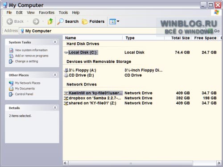This screenshot has width=223, height=167.
Task: Click the dropbox network drive icon
Action: pyautogui.click(x=66, y=98)
